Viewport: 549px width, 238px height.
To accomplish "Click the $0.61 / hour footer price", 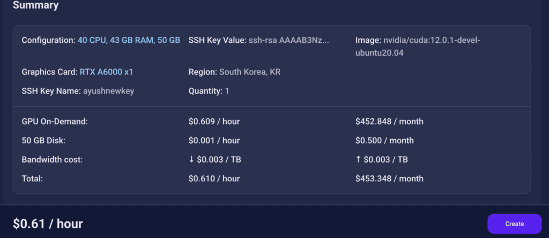I will (48, 224).
